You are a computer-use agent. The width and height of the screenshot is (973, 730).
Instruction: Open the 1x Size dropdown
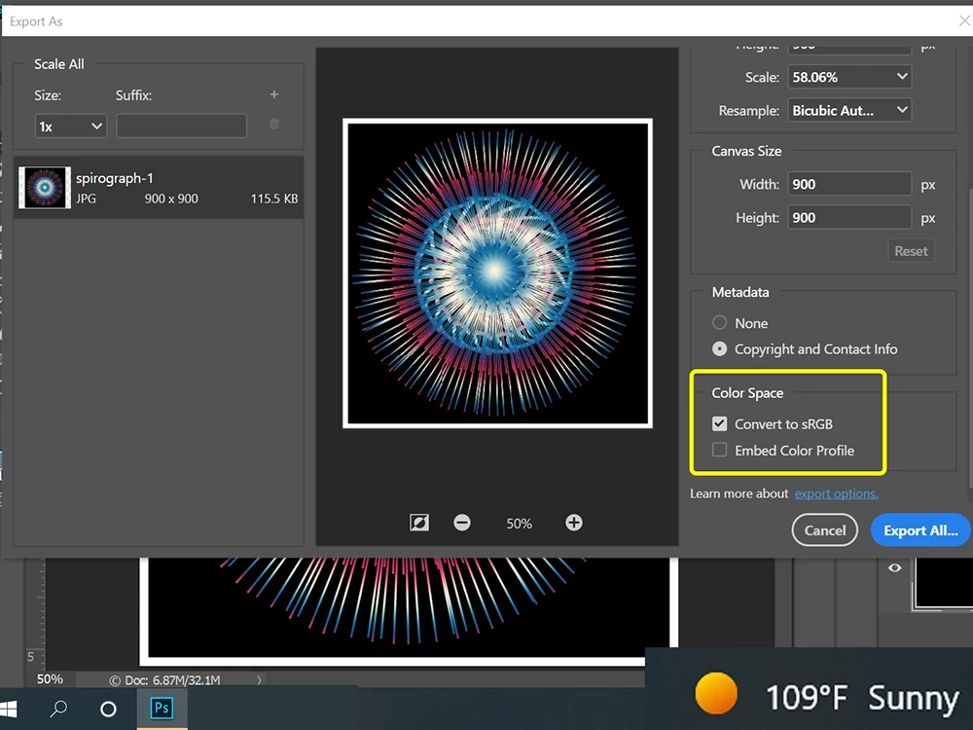point(71,126)
